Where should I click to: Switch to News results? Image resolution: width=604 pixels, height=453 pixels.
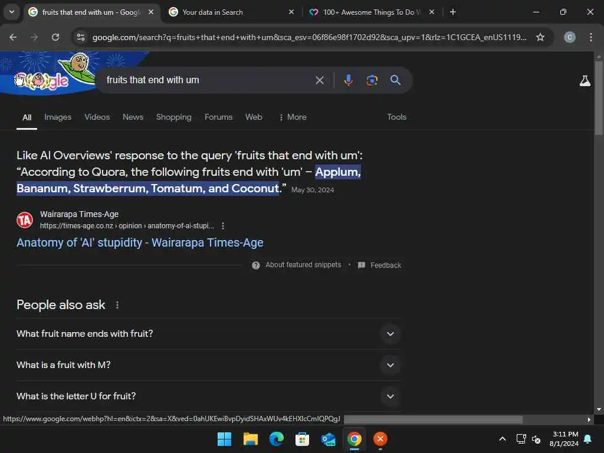point(133,117)
